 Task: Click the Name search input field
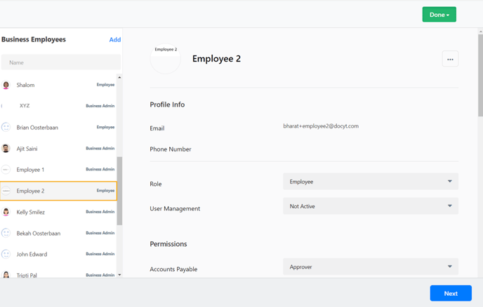coord(61,62)
